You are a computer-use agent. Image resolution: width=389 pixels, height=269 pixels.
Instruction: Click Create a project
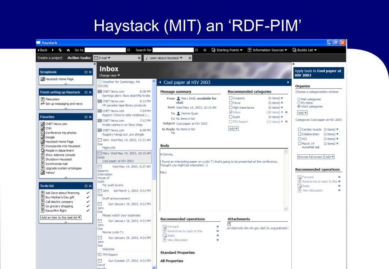tap(50, 58)
